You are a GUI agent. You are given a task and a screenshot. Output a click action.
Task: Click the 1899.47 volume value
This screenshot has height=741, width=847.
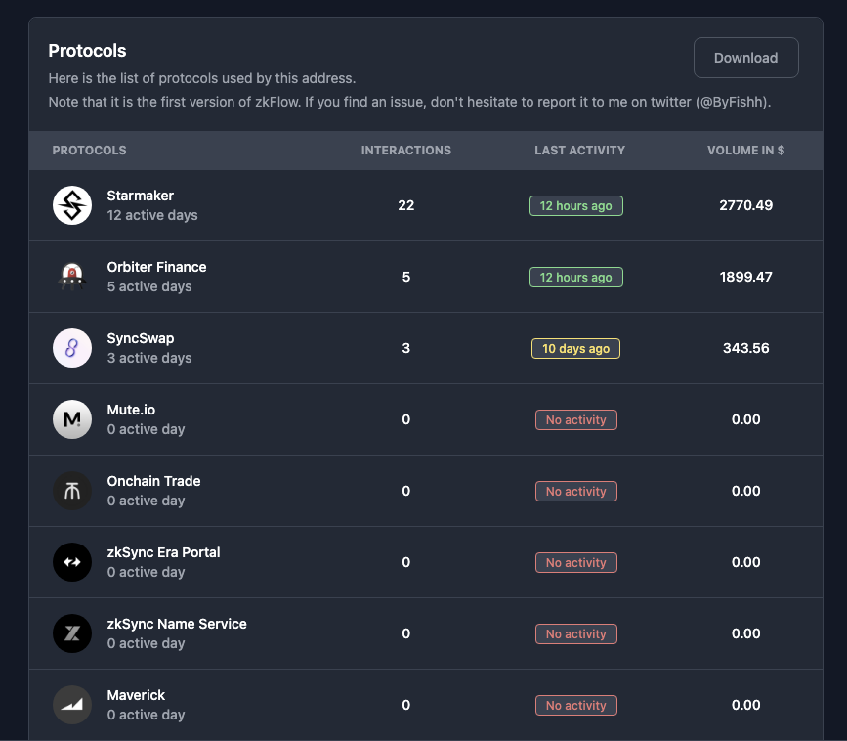[745, 277]
